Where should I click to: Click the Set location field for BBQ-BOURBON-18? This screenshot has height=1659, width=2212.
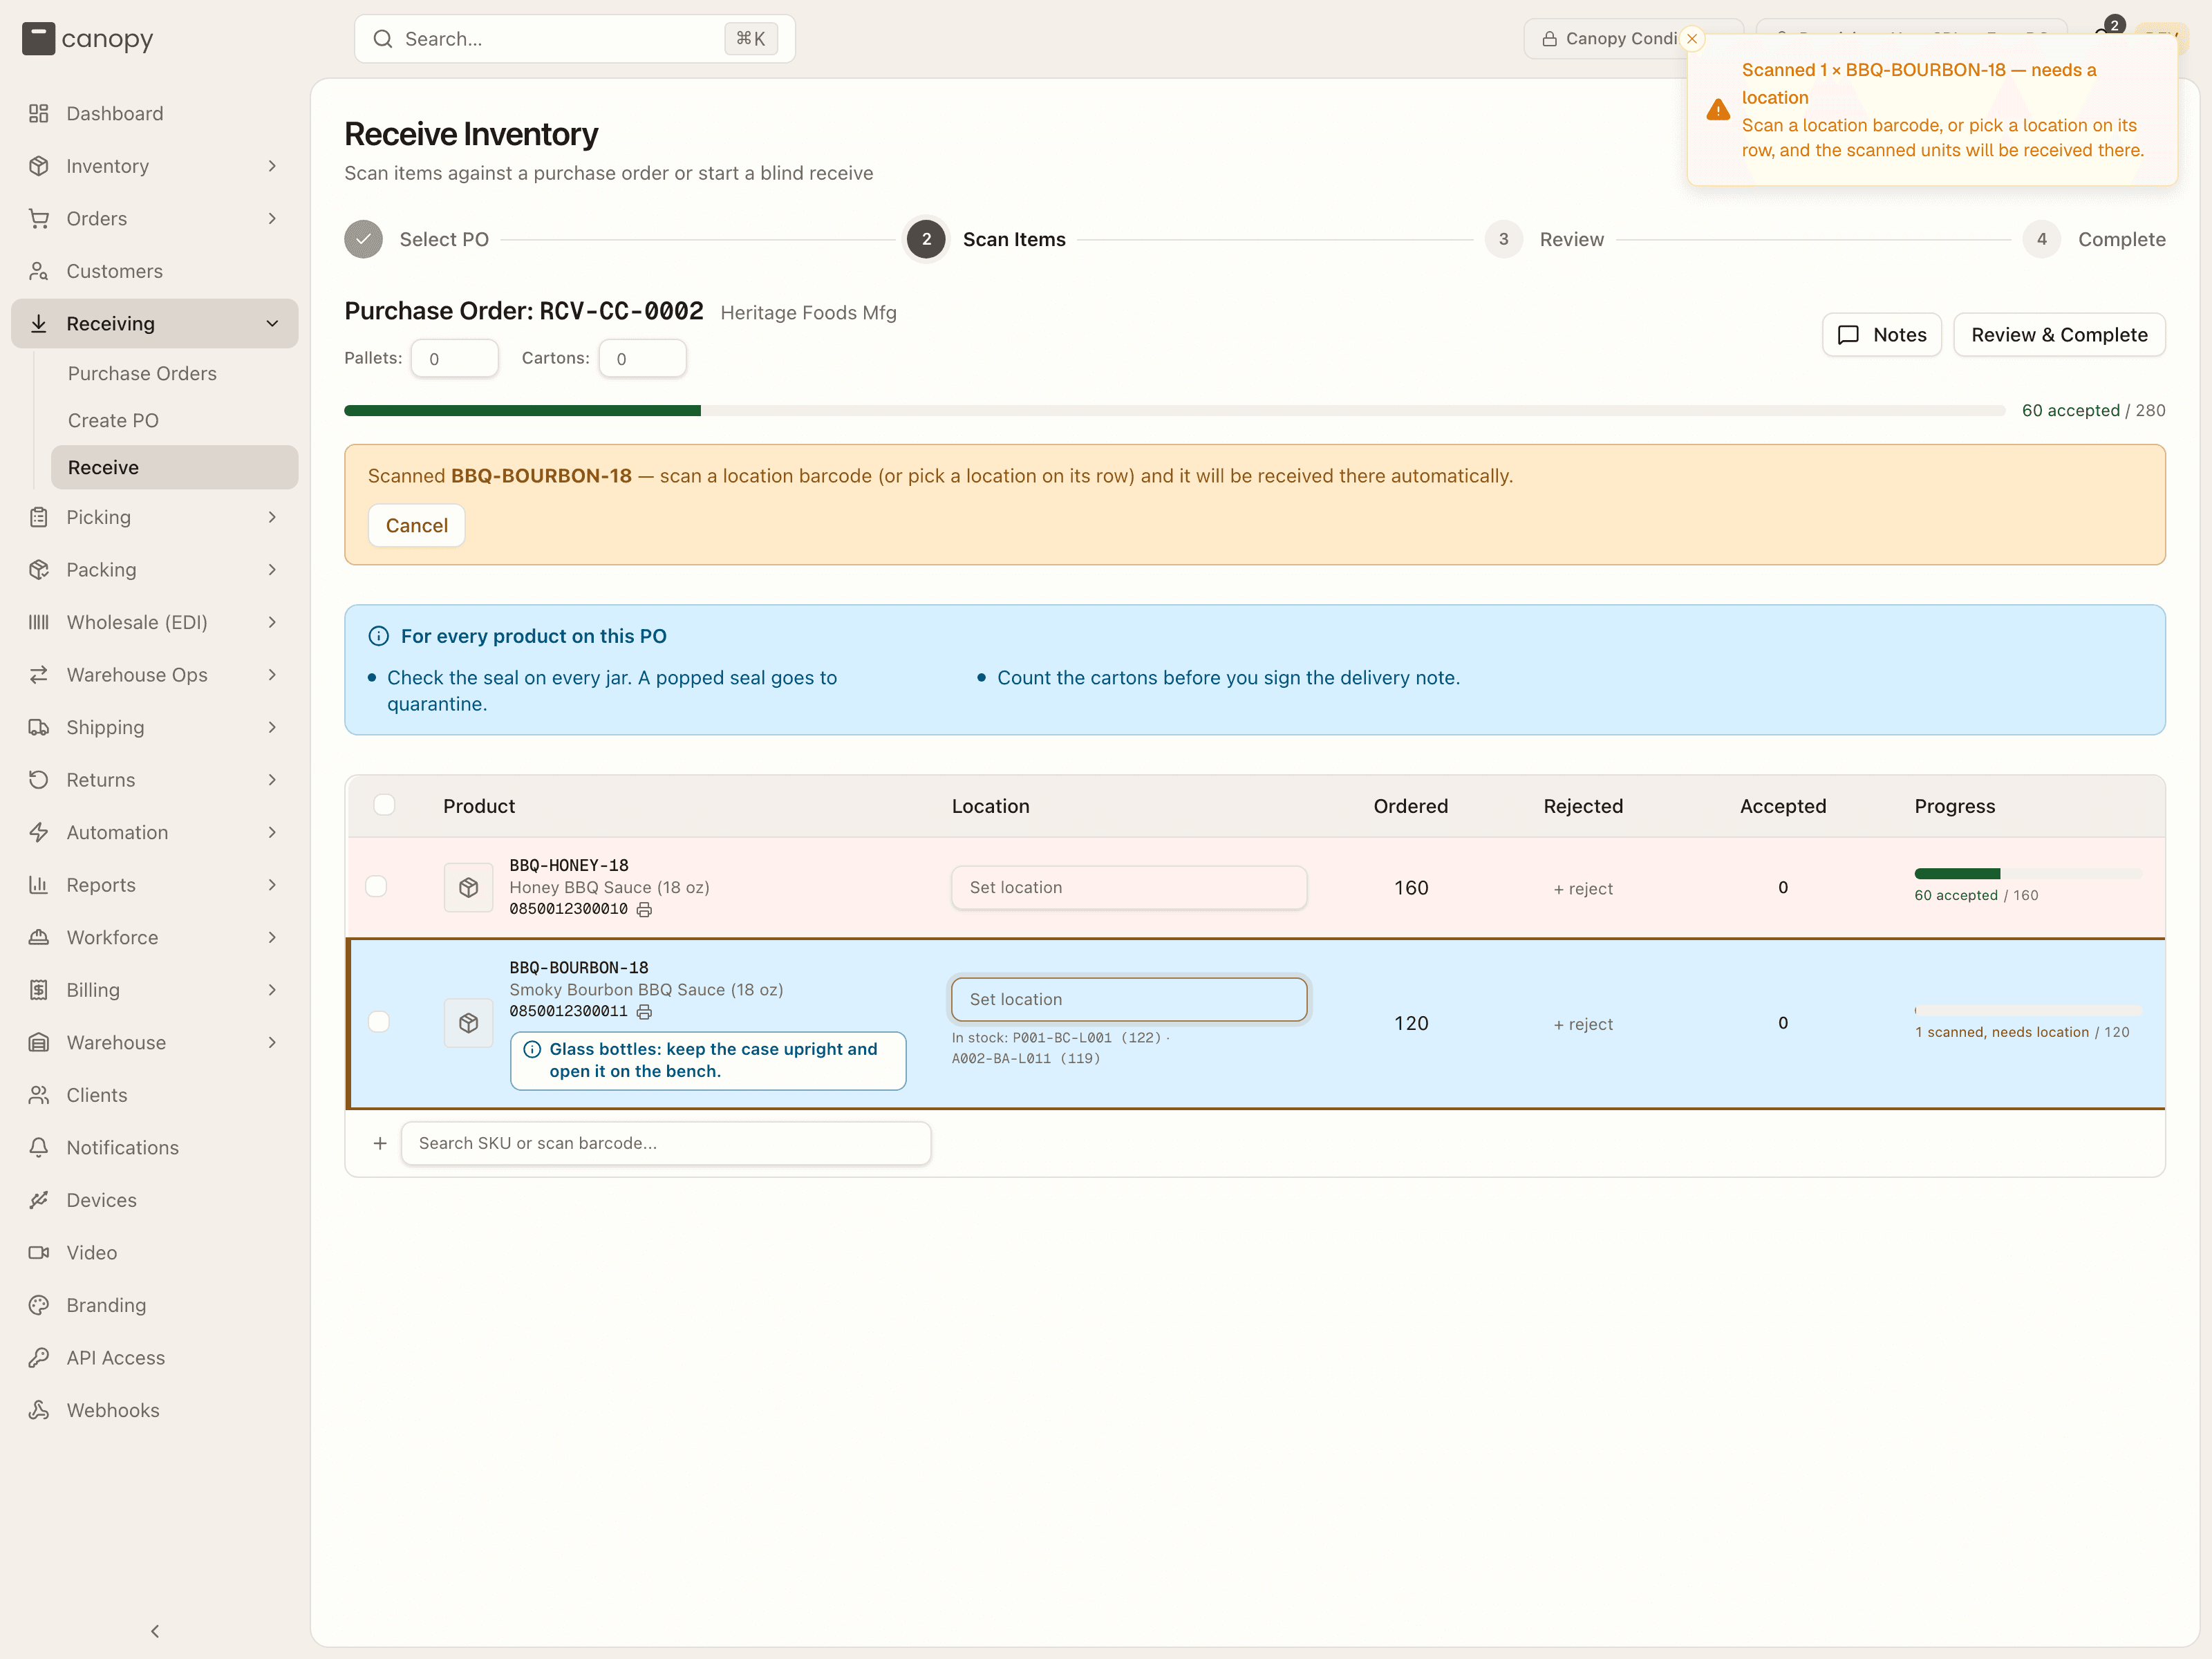[x=1129, y=999]
